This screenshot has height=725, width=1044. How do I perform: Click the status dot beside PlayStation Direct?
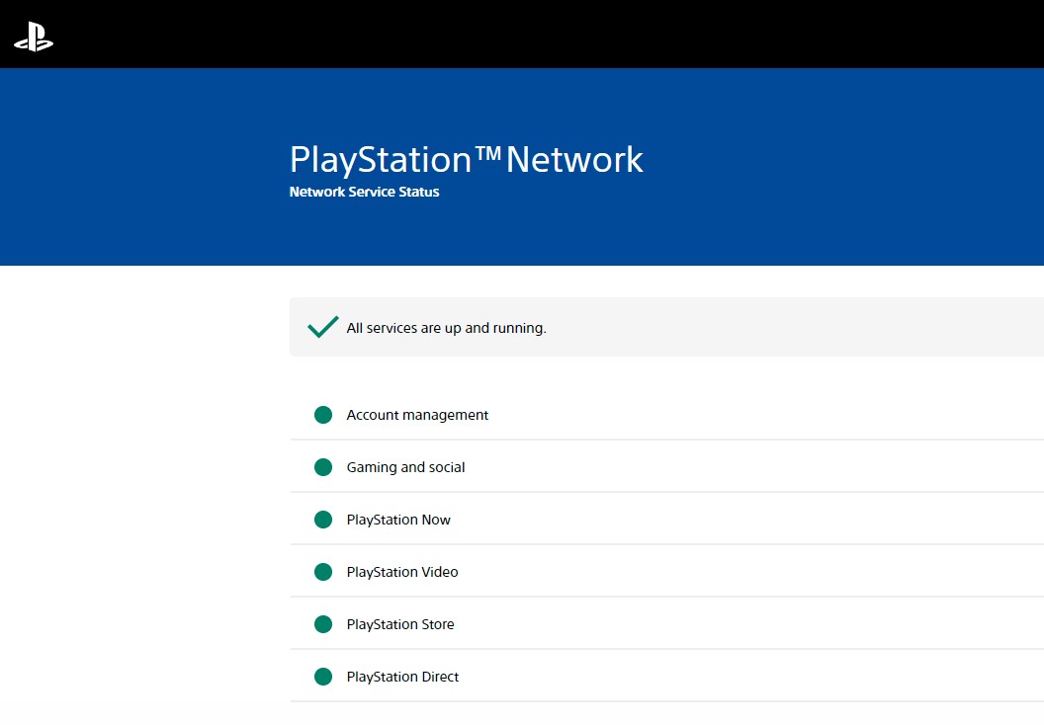322,676
